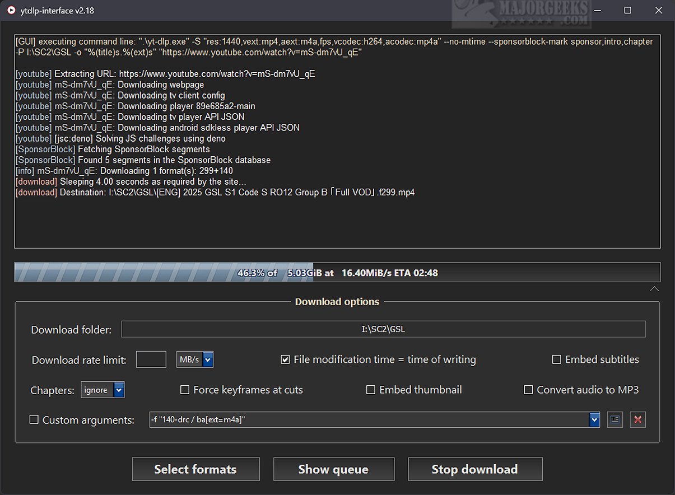The image size is (675, 495).
Task: Click the 'Downloading webpage' log line
Action: pyautogui.click(x=110, y=85)
